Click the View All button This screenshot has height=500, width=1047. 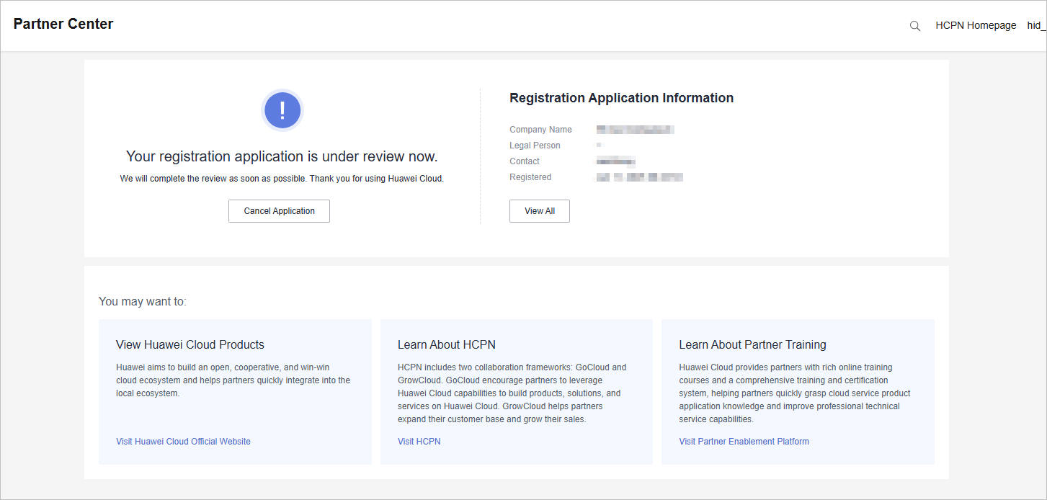pos(539,211)
